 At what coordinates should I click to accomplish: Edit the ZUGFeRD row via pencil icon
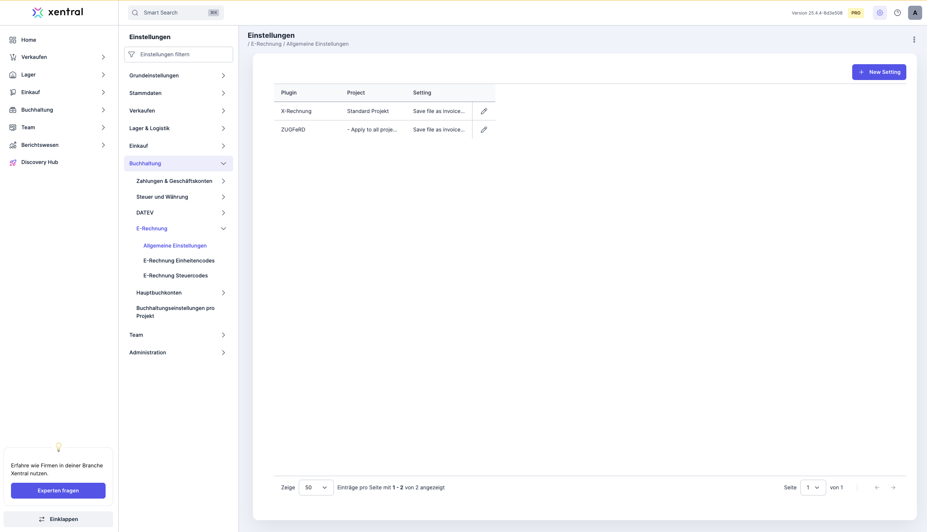click(x=484, y=130)
